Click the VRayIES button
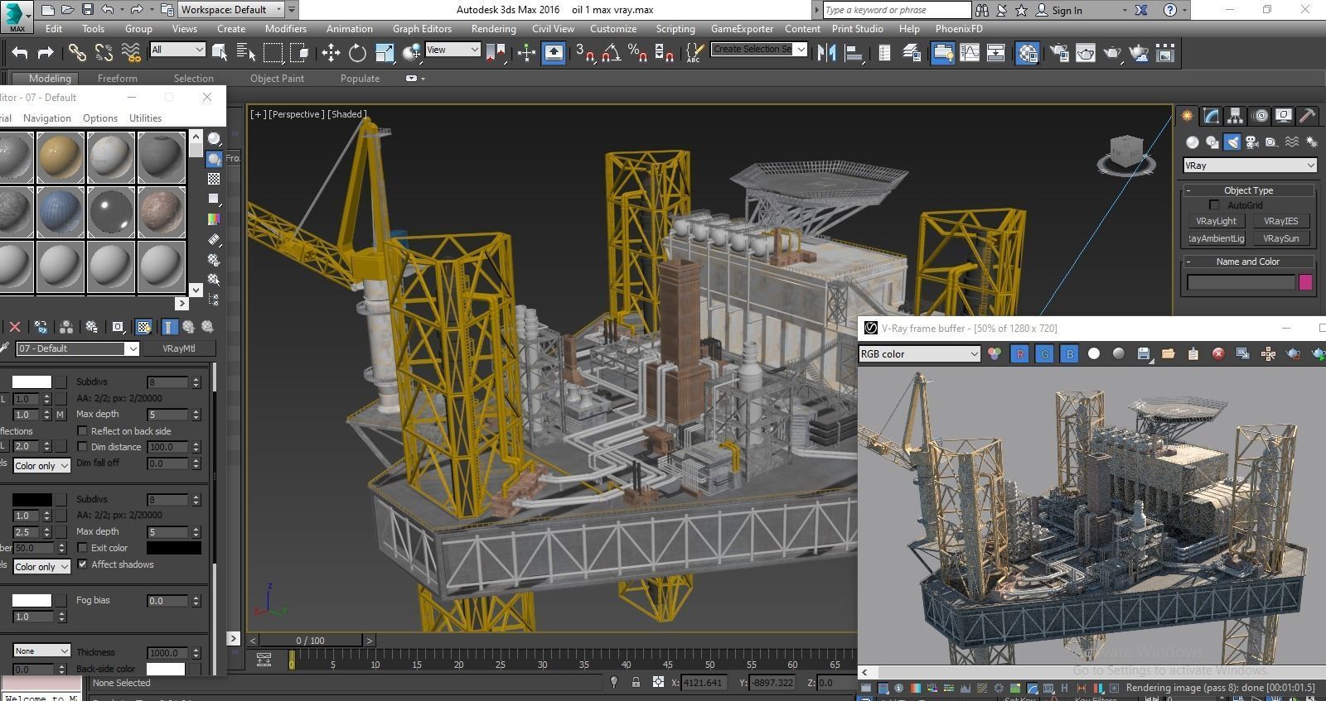The height and width of the screenshot is (701, 1326). tap(1280, 221)
